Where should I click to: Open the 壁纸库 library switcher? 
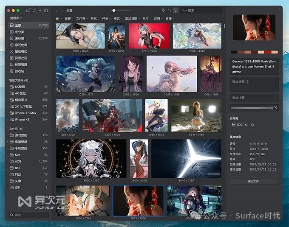(x=16, y=18)
